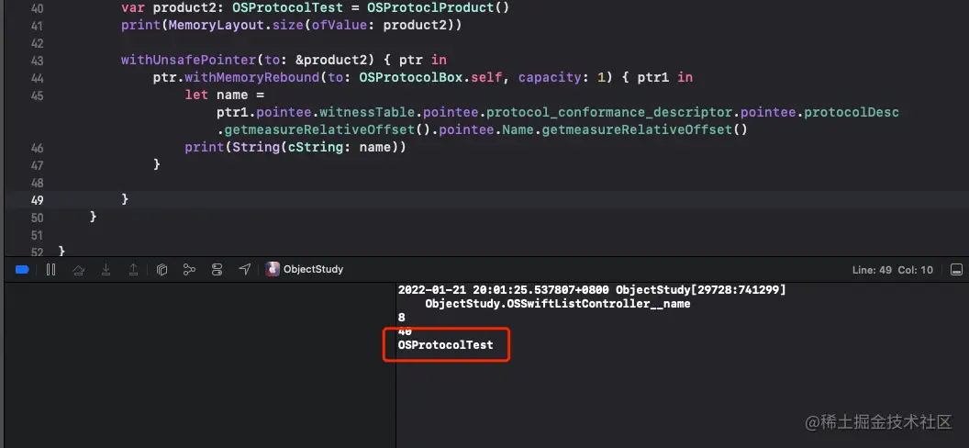
Task: Click the Line: 49 Col: 10 indicator
Action: click(x=892, y=270)
